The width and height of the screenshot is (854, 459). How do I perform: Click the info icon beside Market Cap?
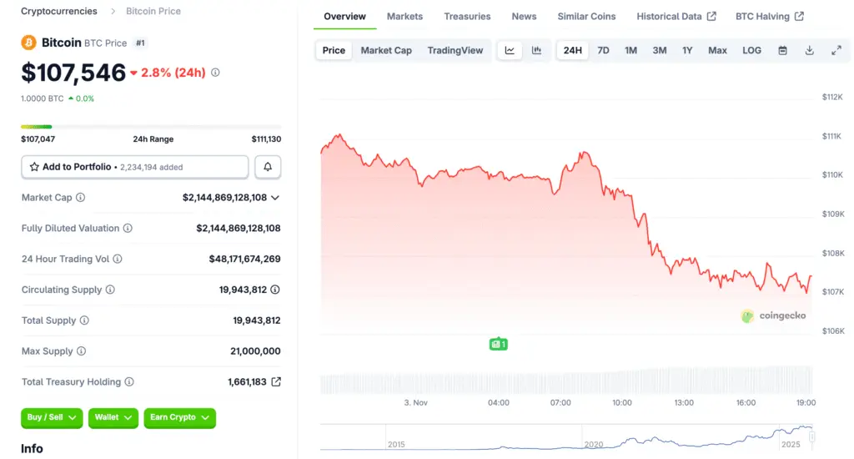pos(81,198)
